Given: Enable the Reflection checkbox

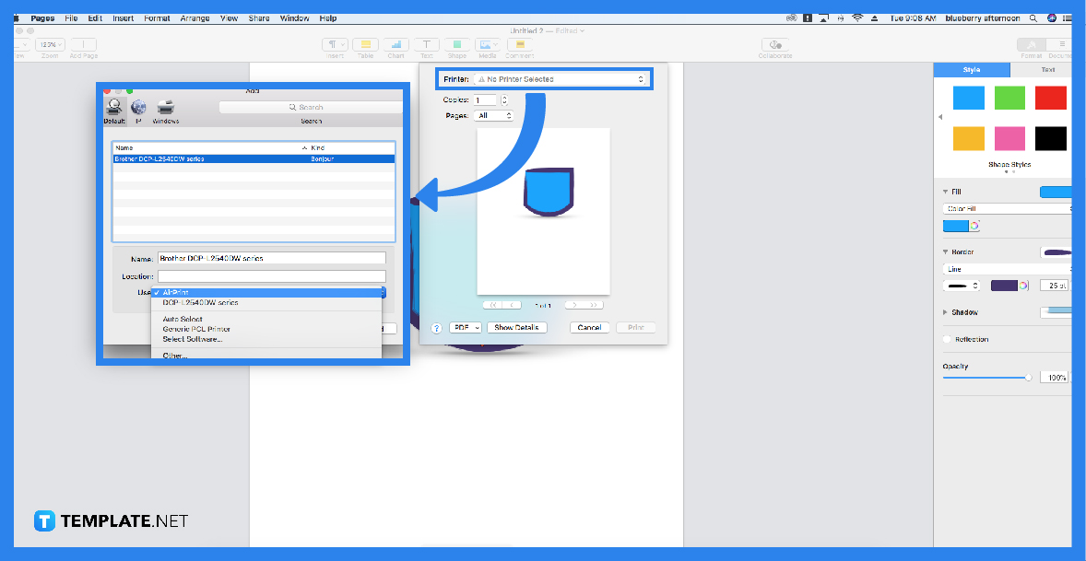Looking at the screenshot, I should [x=947, y=340].
